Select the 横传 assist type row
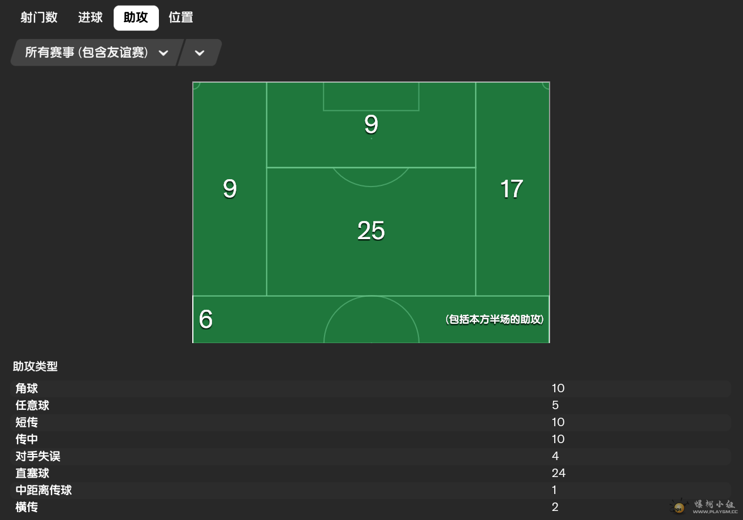743x520 pixels. [x=370, y=507]
